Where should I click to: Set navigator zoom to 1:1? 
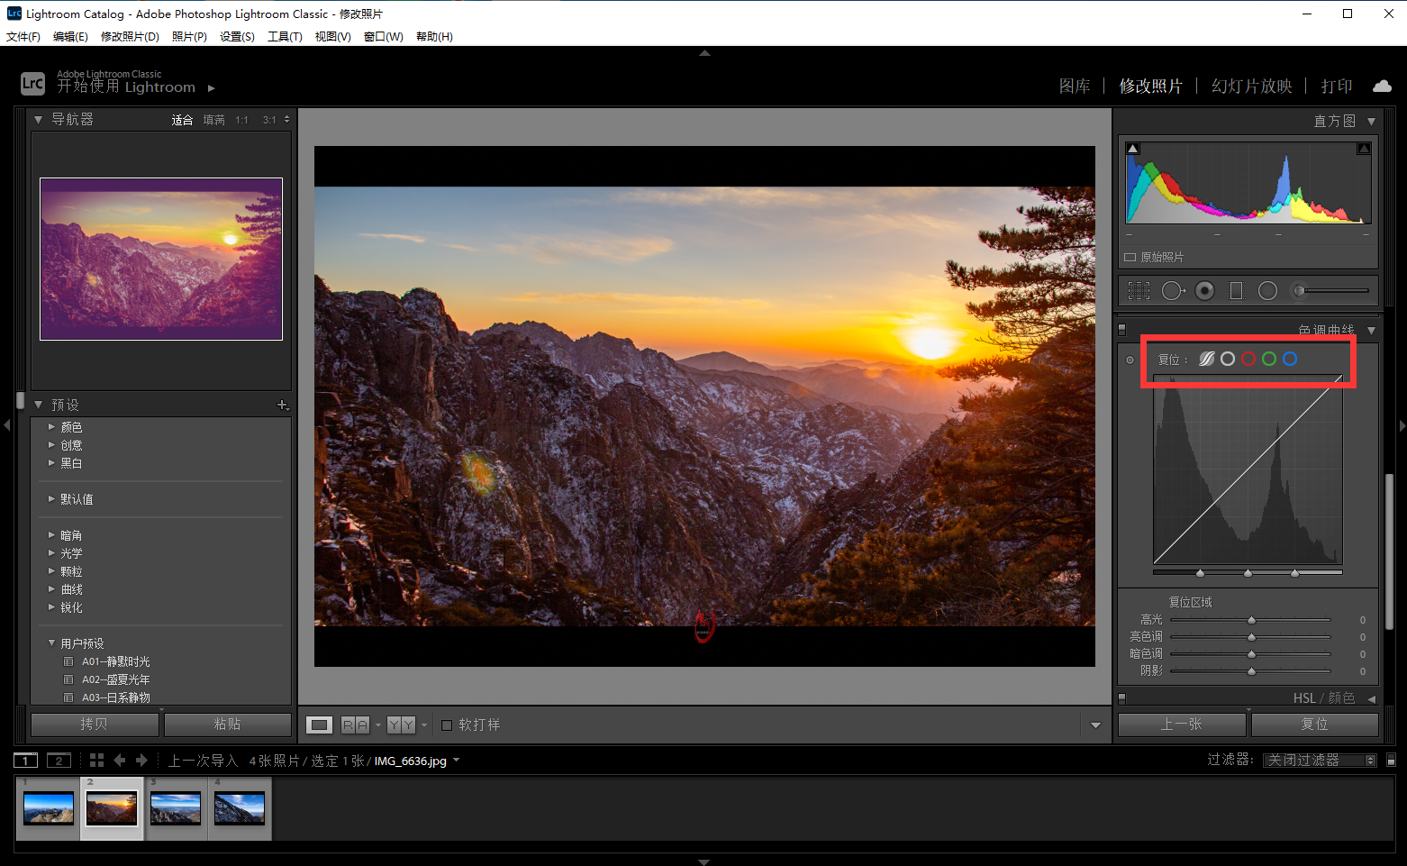coord(241,119)
